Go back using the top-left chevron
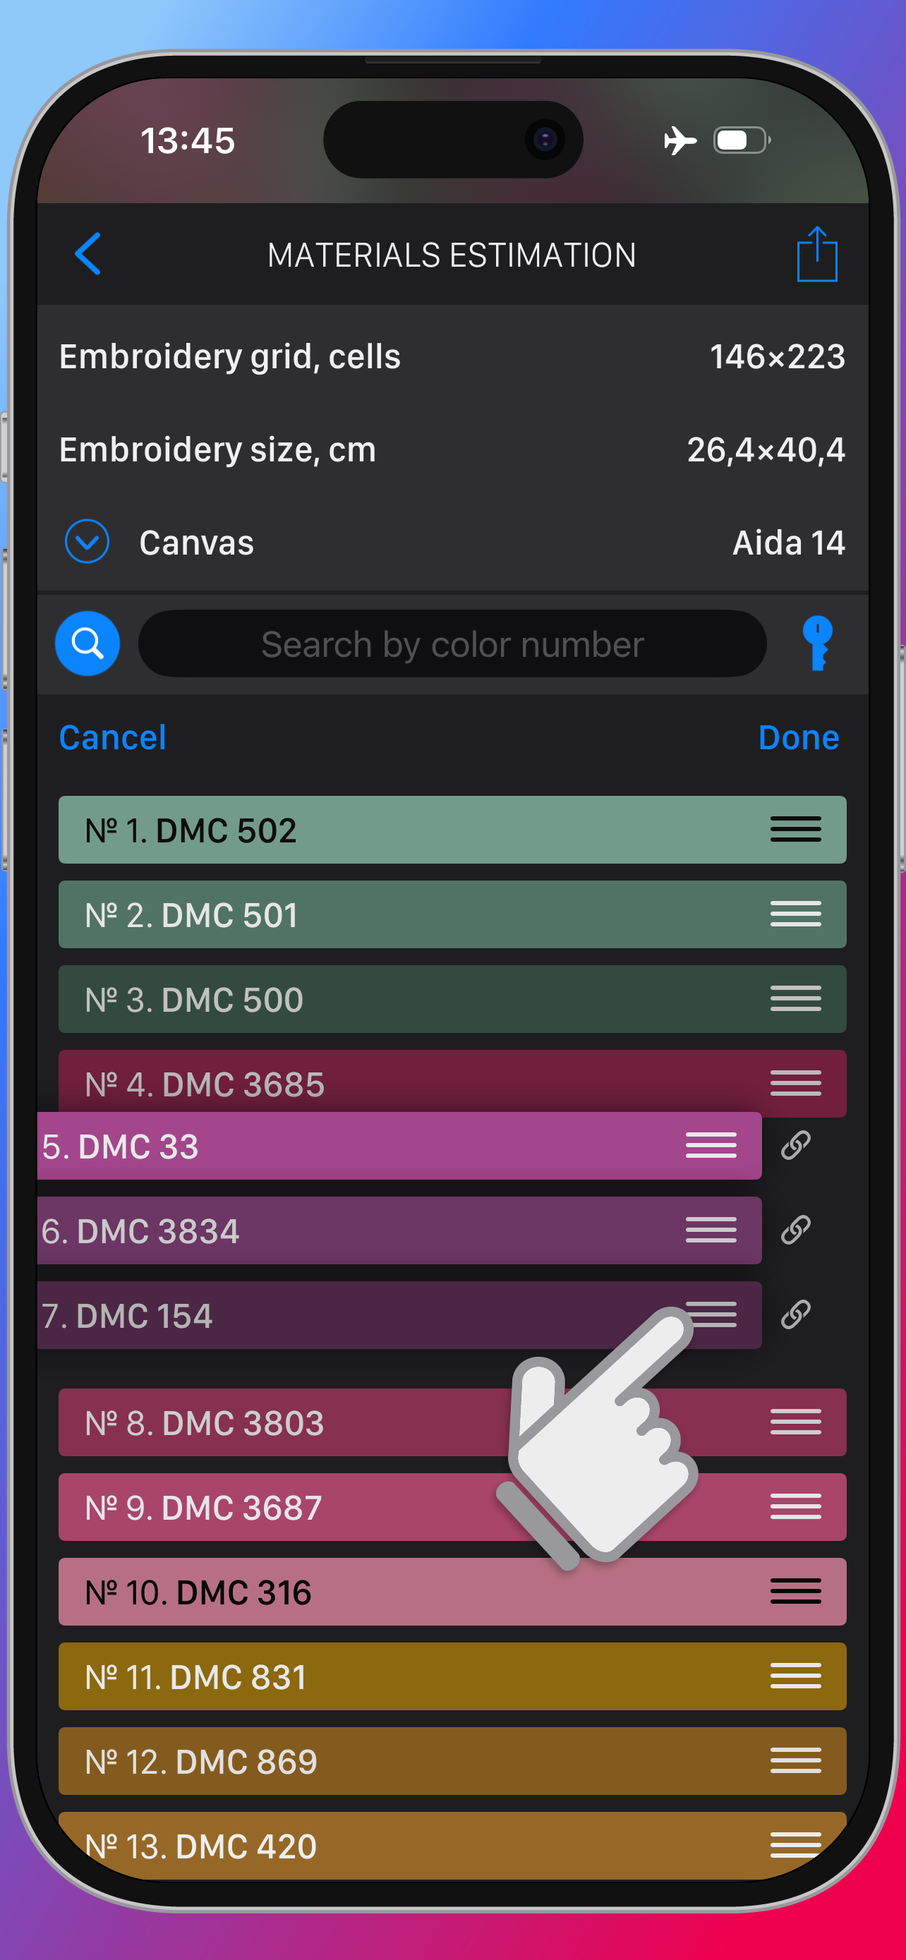This screenshot has width=906, height=1960. coord(87,254)
